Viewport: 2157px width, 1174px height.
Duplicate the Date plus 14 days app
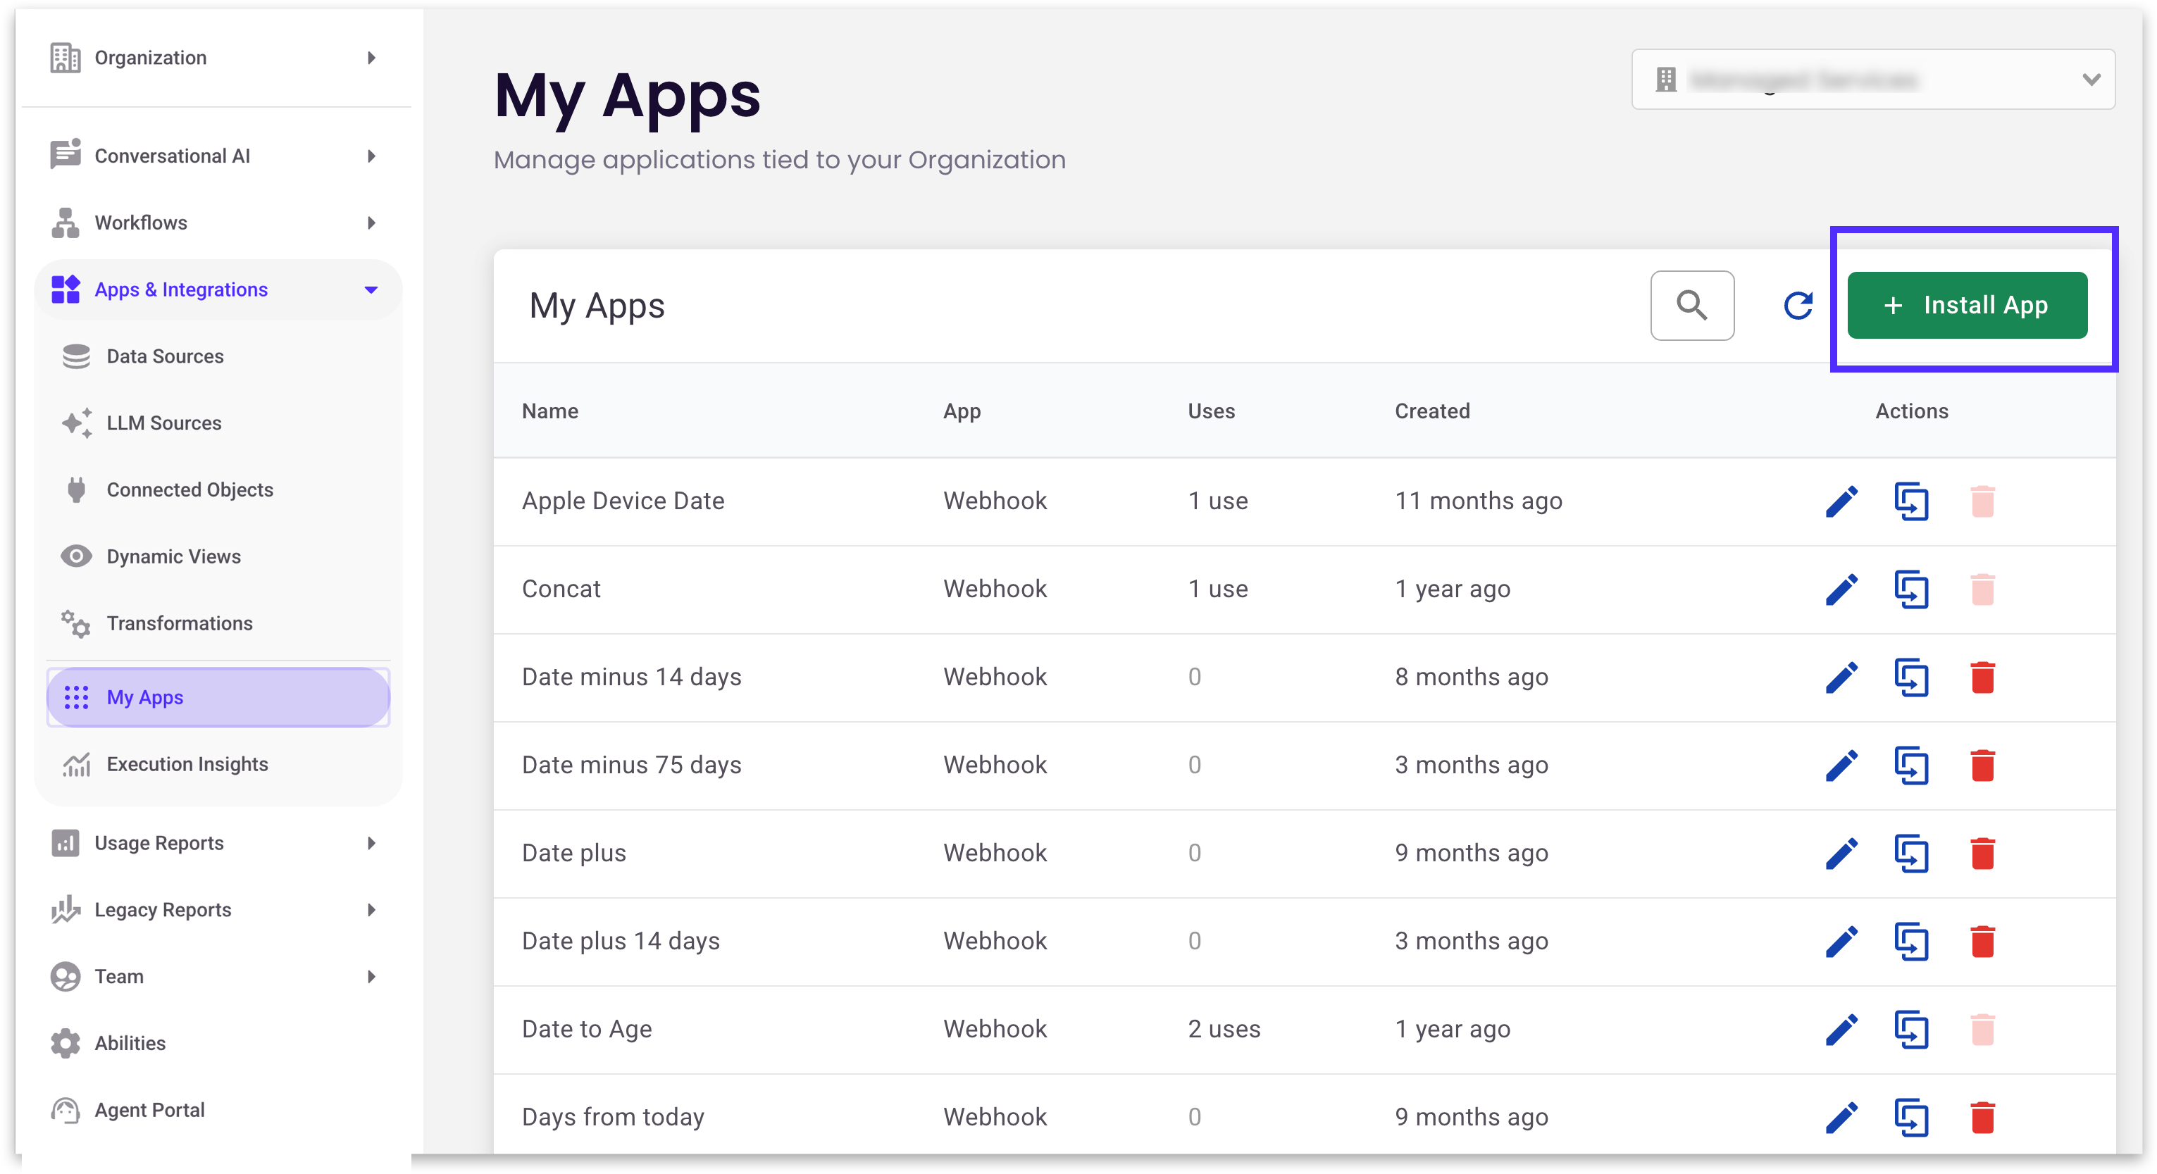point(1911,941)
